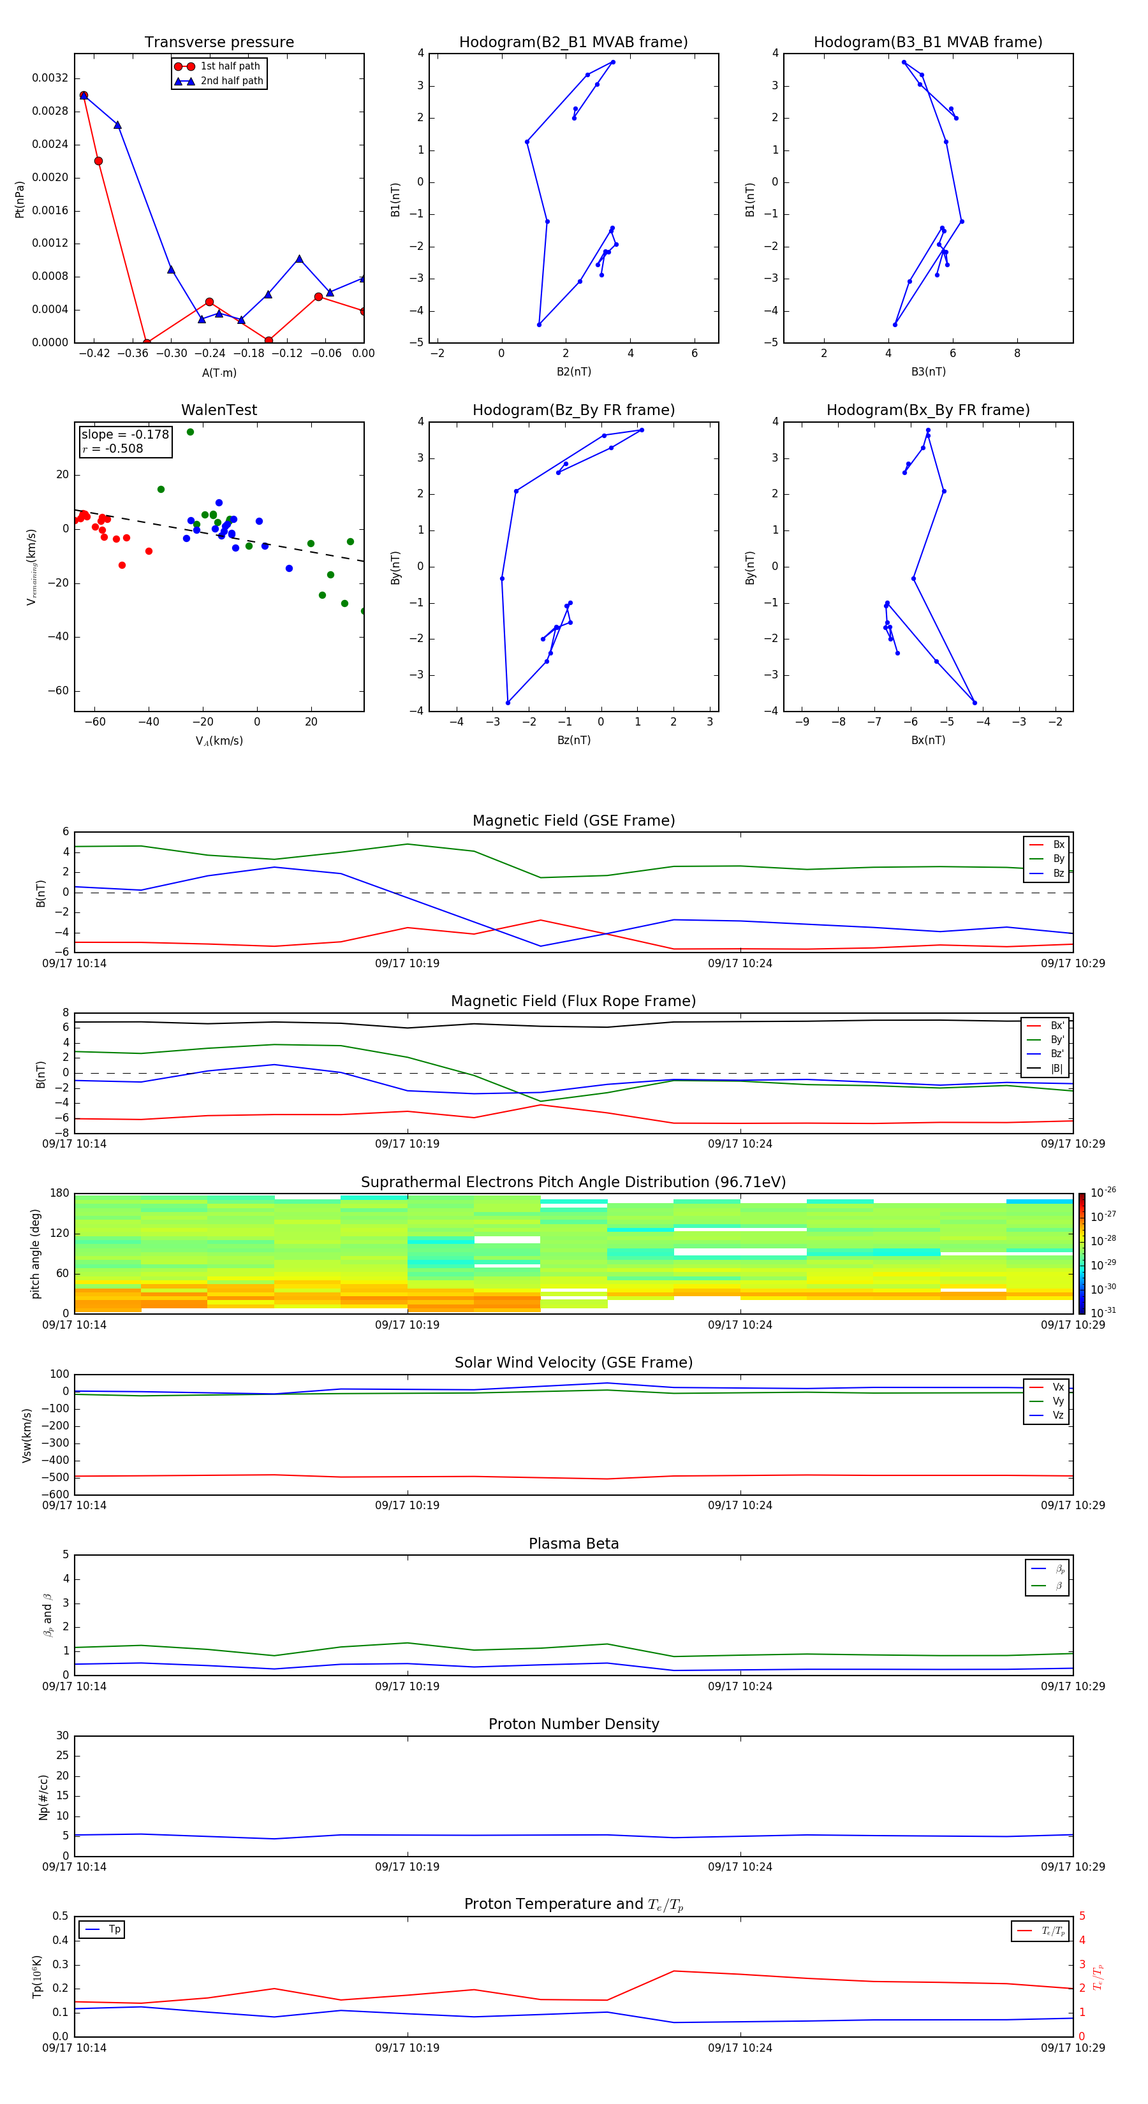This screenshot has height=2104, width=1148.
Task: Click the 'Plasma Beta' plot title
Action: tap(573, 1544)
